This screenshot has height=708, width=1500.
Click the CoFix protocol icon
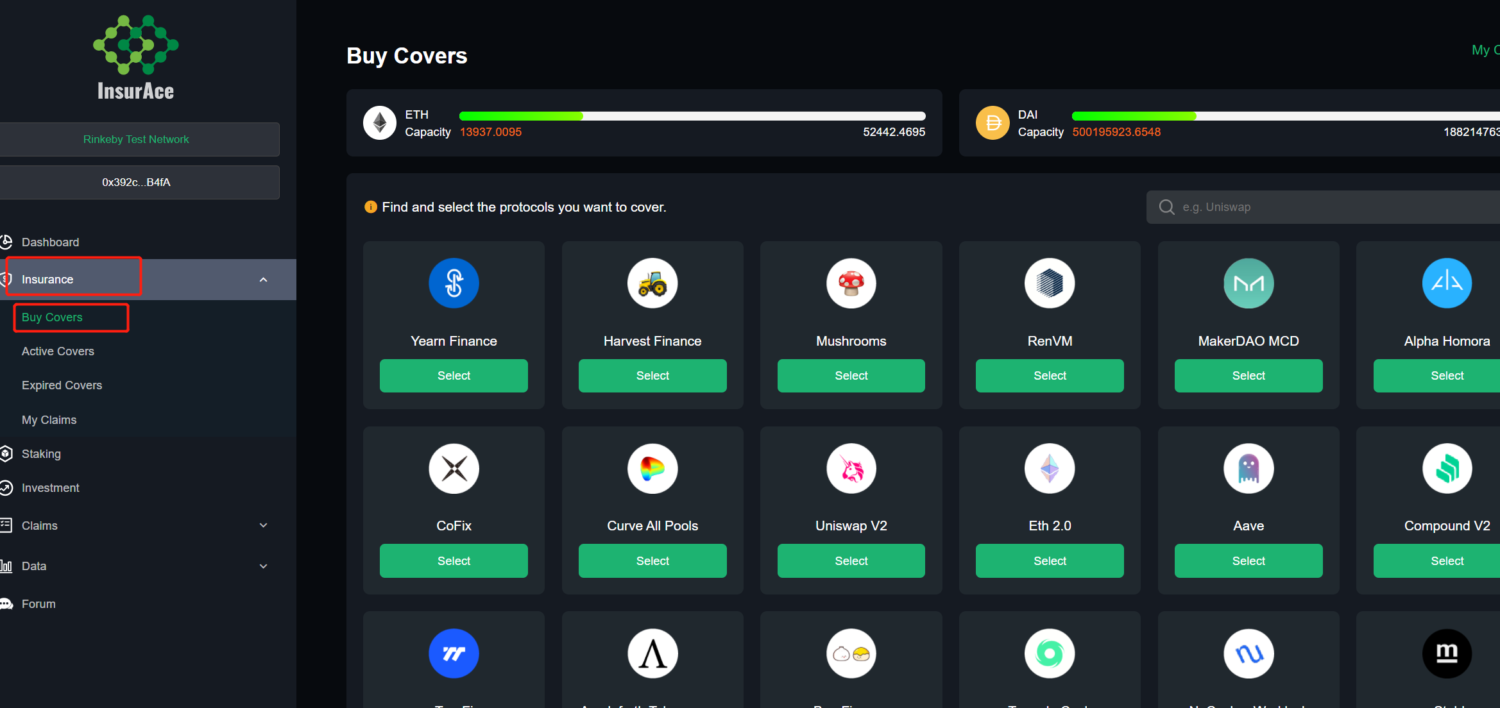454,468
